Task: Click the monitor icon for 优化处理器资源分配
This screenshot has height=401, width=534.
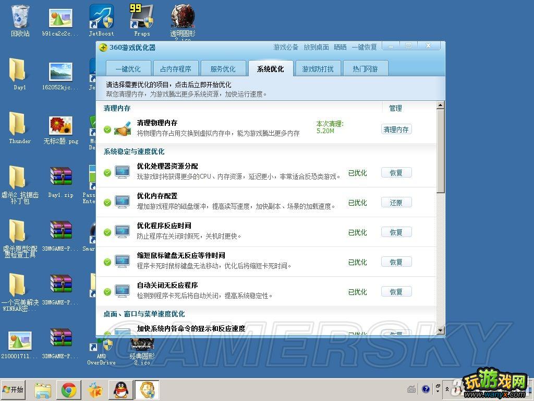Action: [122, 172]
